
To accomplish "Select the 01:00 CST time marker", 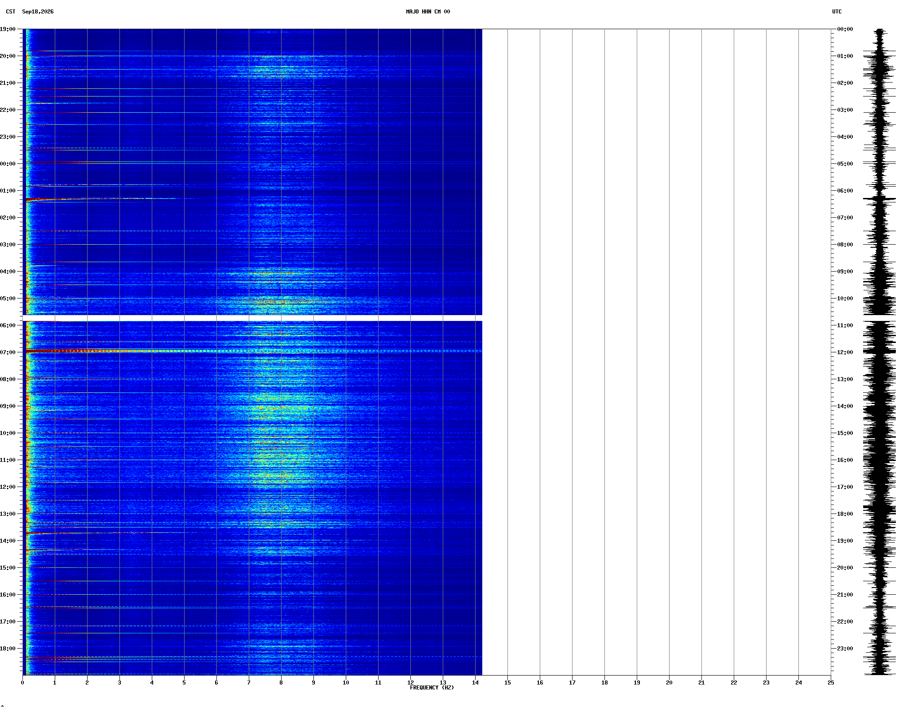I will coord(8,191).
